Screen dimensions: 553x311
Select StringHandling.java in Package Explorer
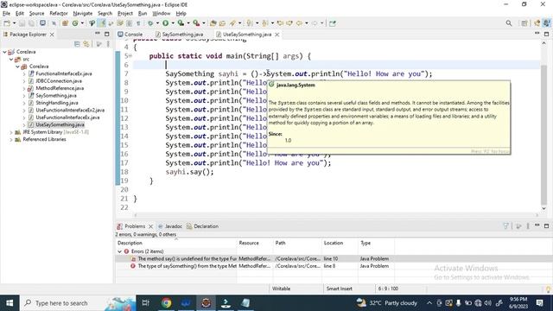point(57,103)
